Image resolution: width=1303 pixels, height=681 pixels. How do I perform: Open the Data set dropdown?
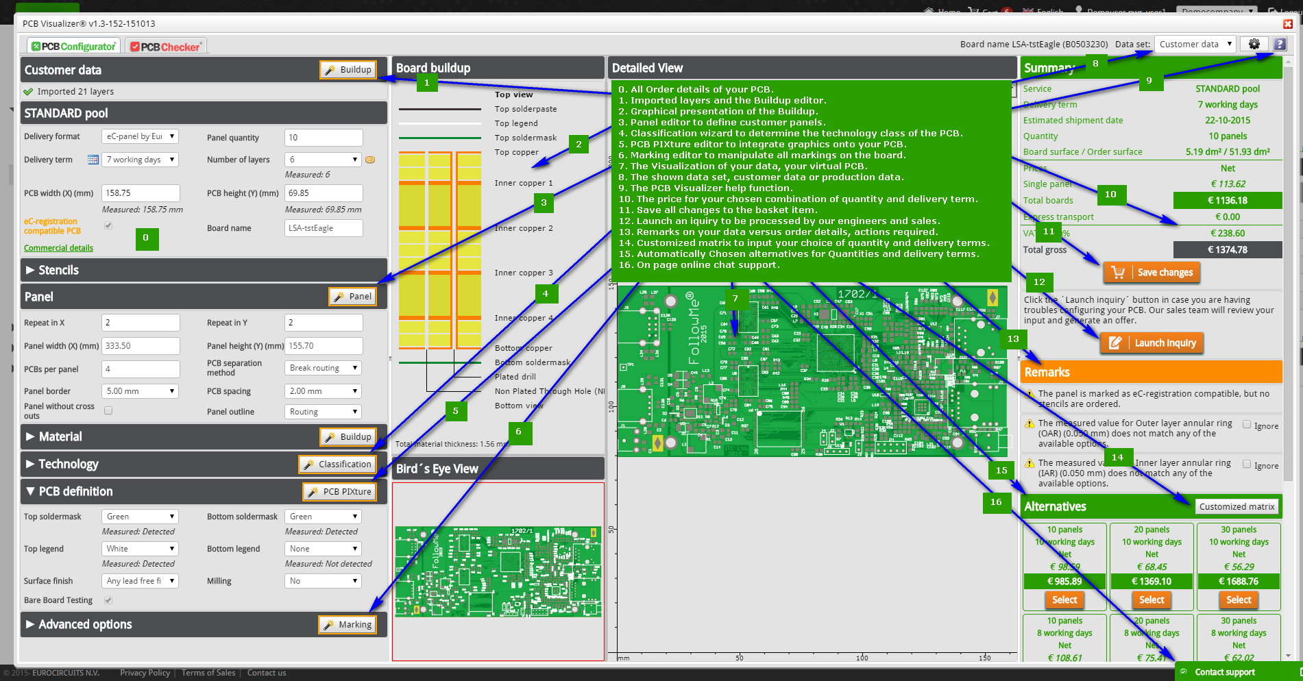tap(1195, 43)
